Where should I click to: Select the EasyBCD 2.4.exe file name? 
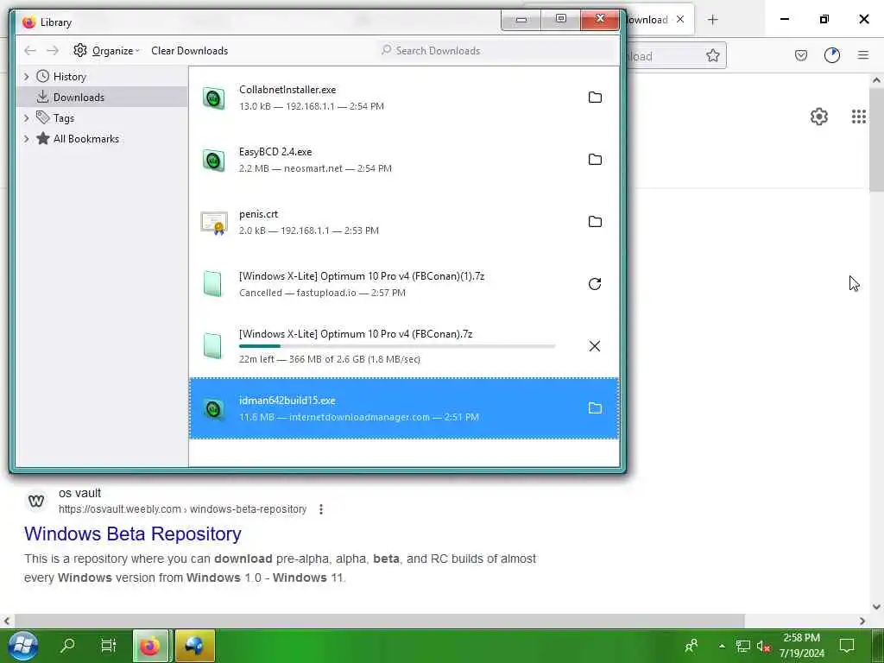coord(275,152)
